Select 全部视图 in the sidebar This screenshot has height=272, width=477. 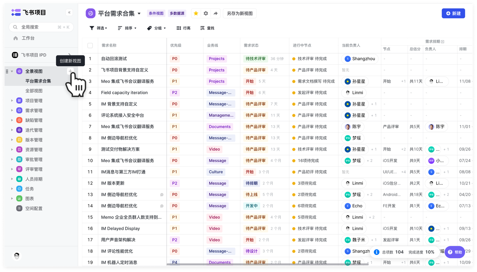[x=34, y=91]
